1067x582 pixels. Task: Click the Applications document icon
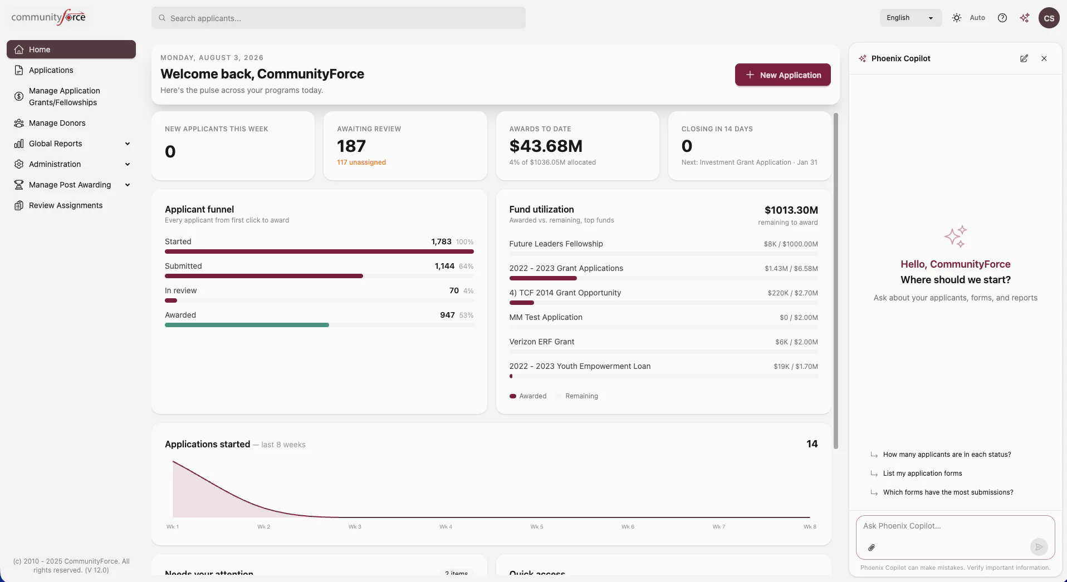point(19,70)
